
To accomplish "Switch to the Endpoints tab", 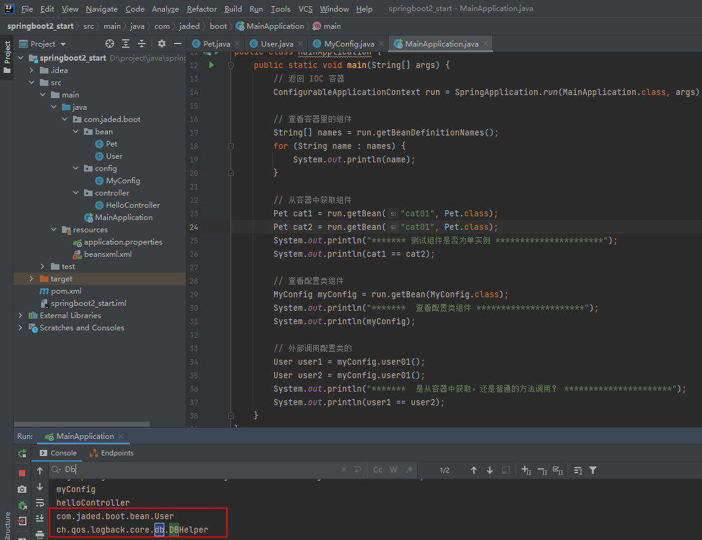I will click(x=112, y=453).
